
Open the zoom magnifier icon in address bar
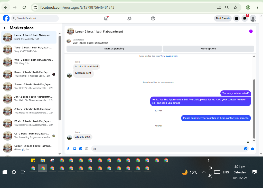coord(227,7)
